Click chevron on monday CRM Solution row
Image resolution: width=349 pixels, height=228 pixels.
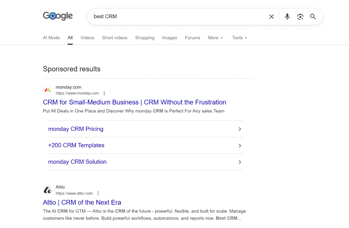coord(240,162)
